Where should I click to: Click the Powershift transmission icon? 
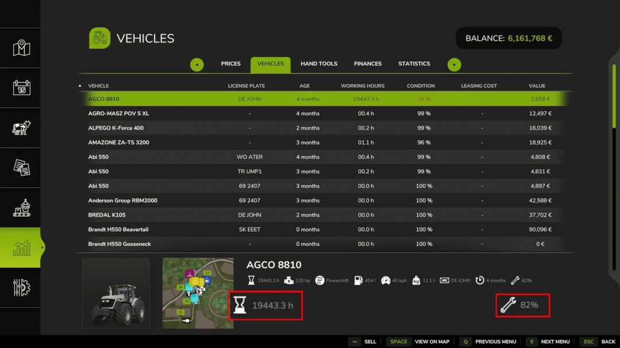coord(321,280)
